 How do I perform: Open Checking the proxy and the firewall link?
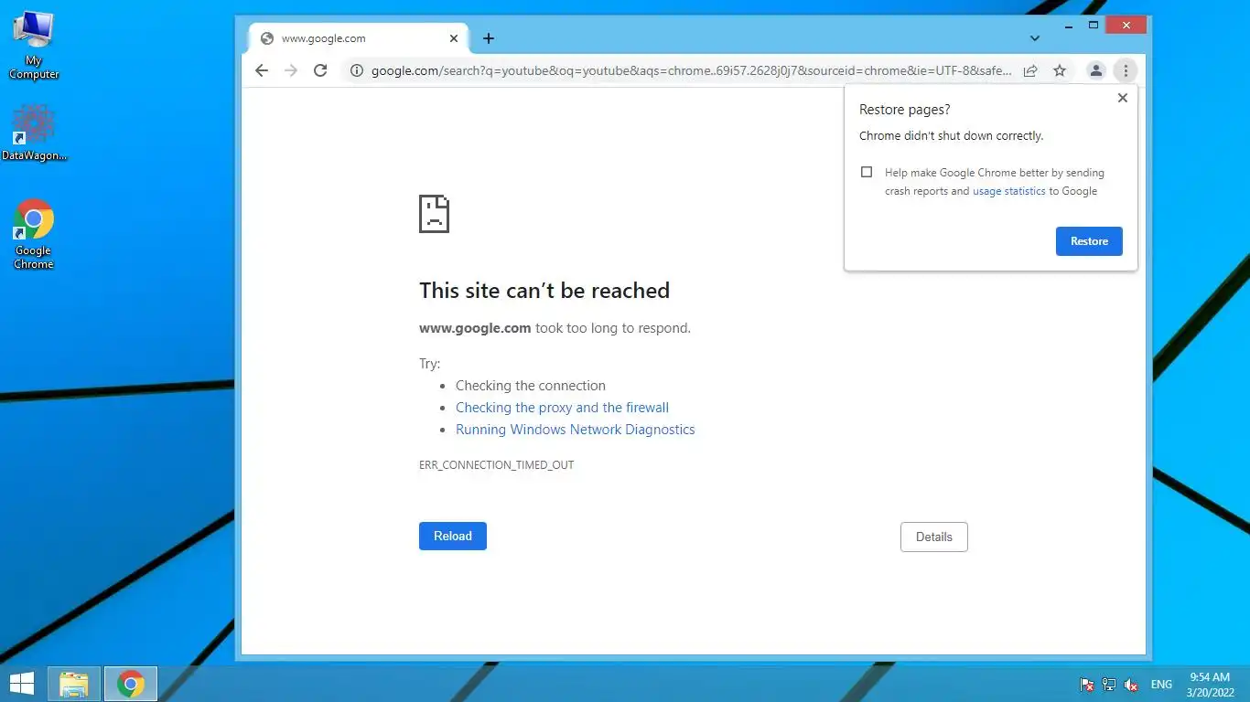click(562, 408)
